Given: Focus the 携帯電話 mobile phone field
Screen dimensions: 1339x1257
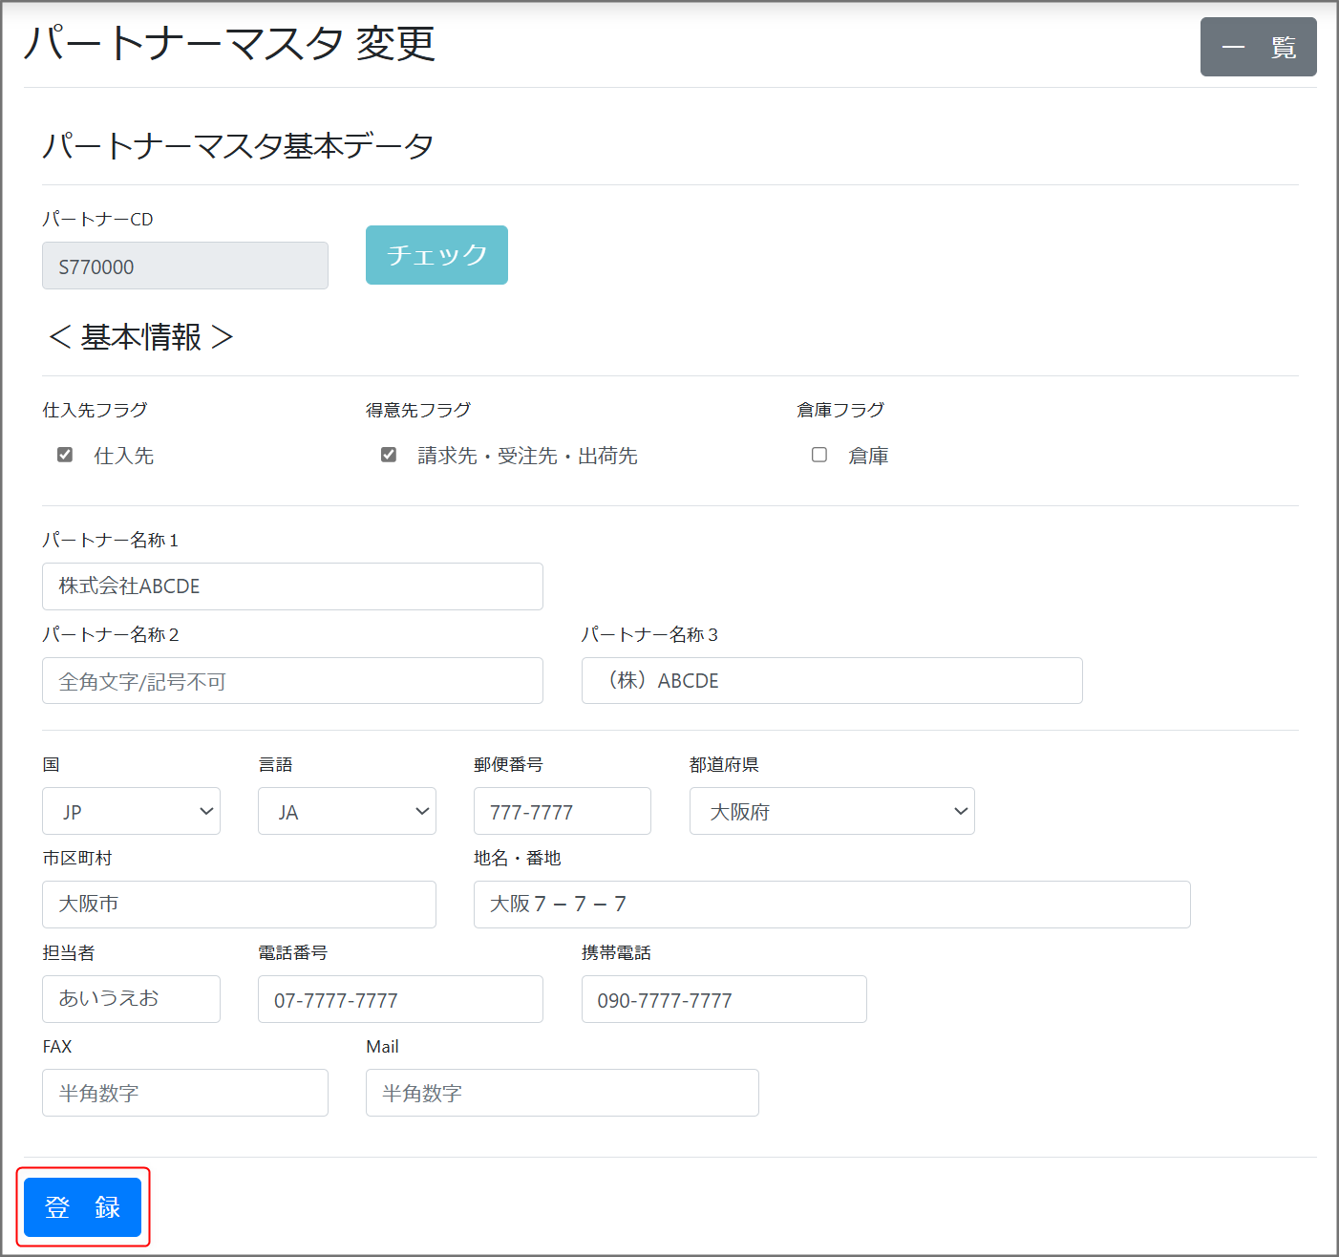Looking at the screenshot, I should (723, 999).
